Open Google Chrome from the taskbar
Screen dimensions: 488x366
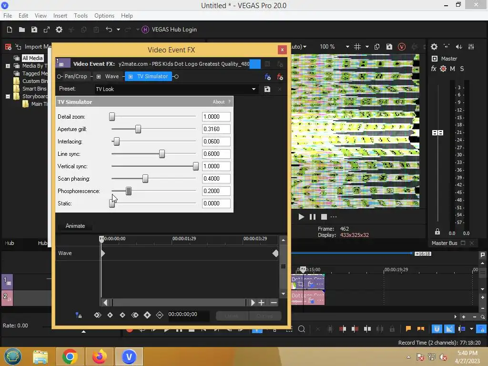click(70, 356)
